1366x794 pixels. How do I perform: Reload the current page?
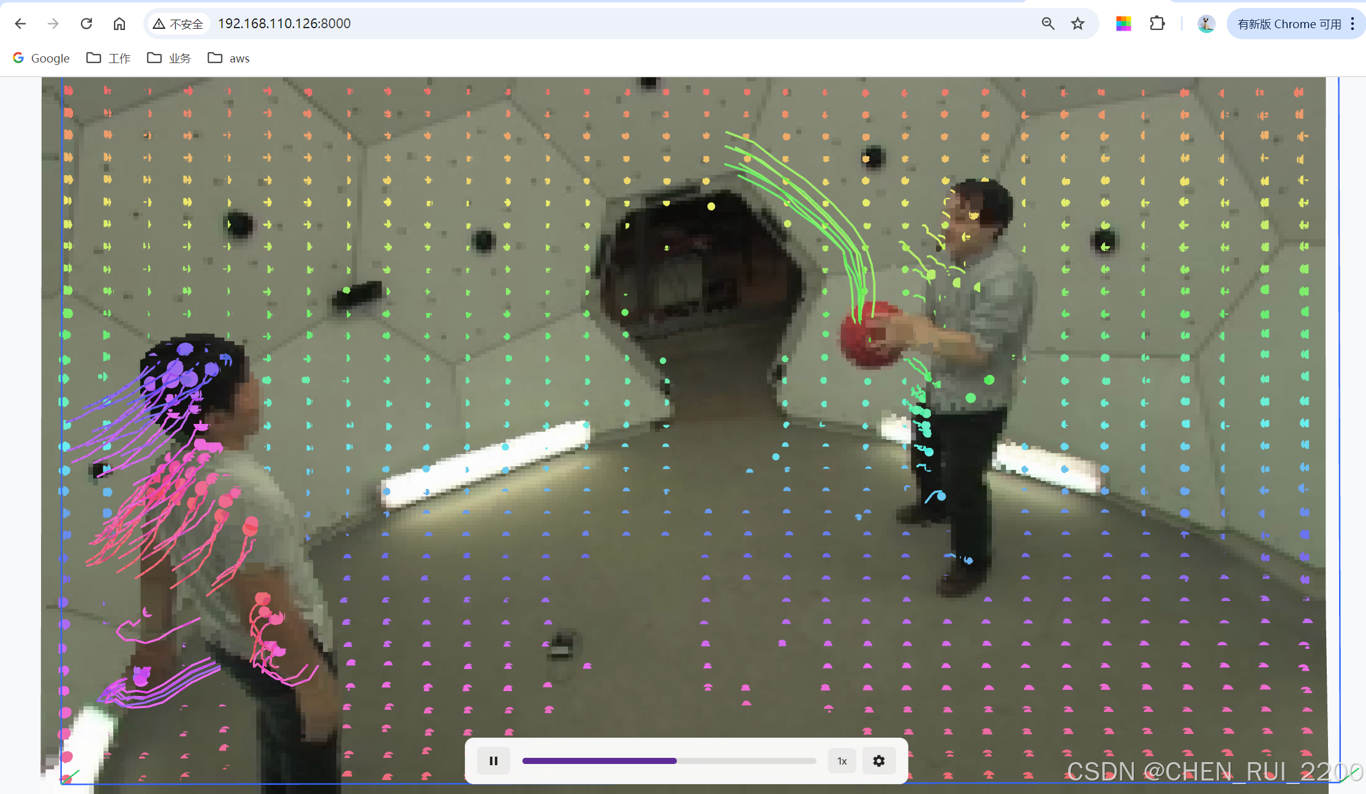click(x=86, y=23)
